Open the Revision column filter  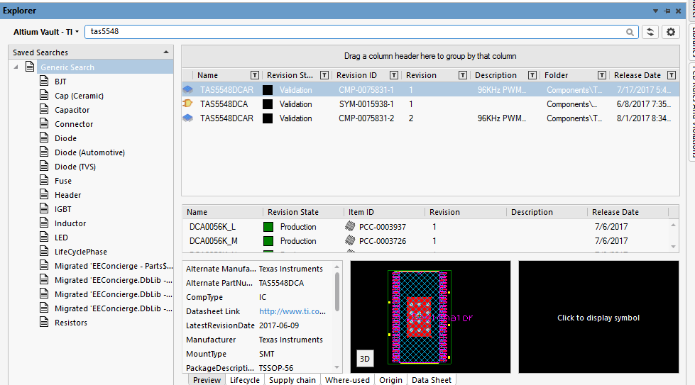point(463,75)
